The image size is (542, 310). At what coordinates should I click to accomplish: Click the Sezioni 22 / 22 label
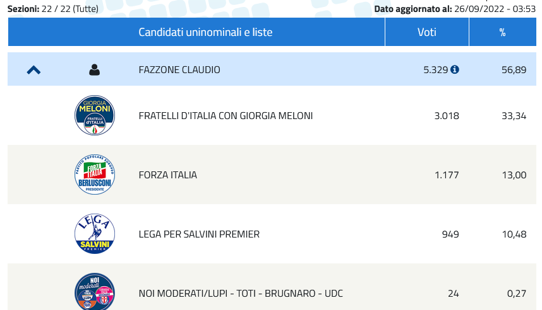click(x=53, y=9)
